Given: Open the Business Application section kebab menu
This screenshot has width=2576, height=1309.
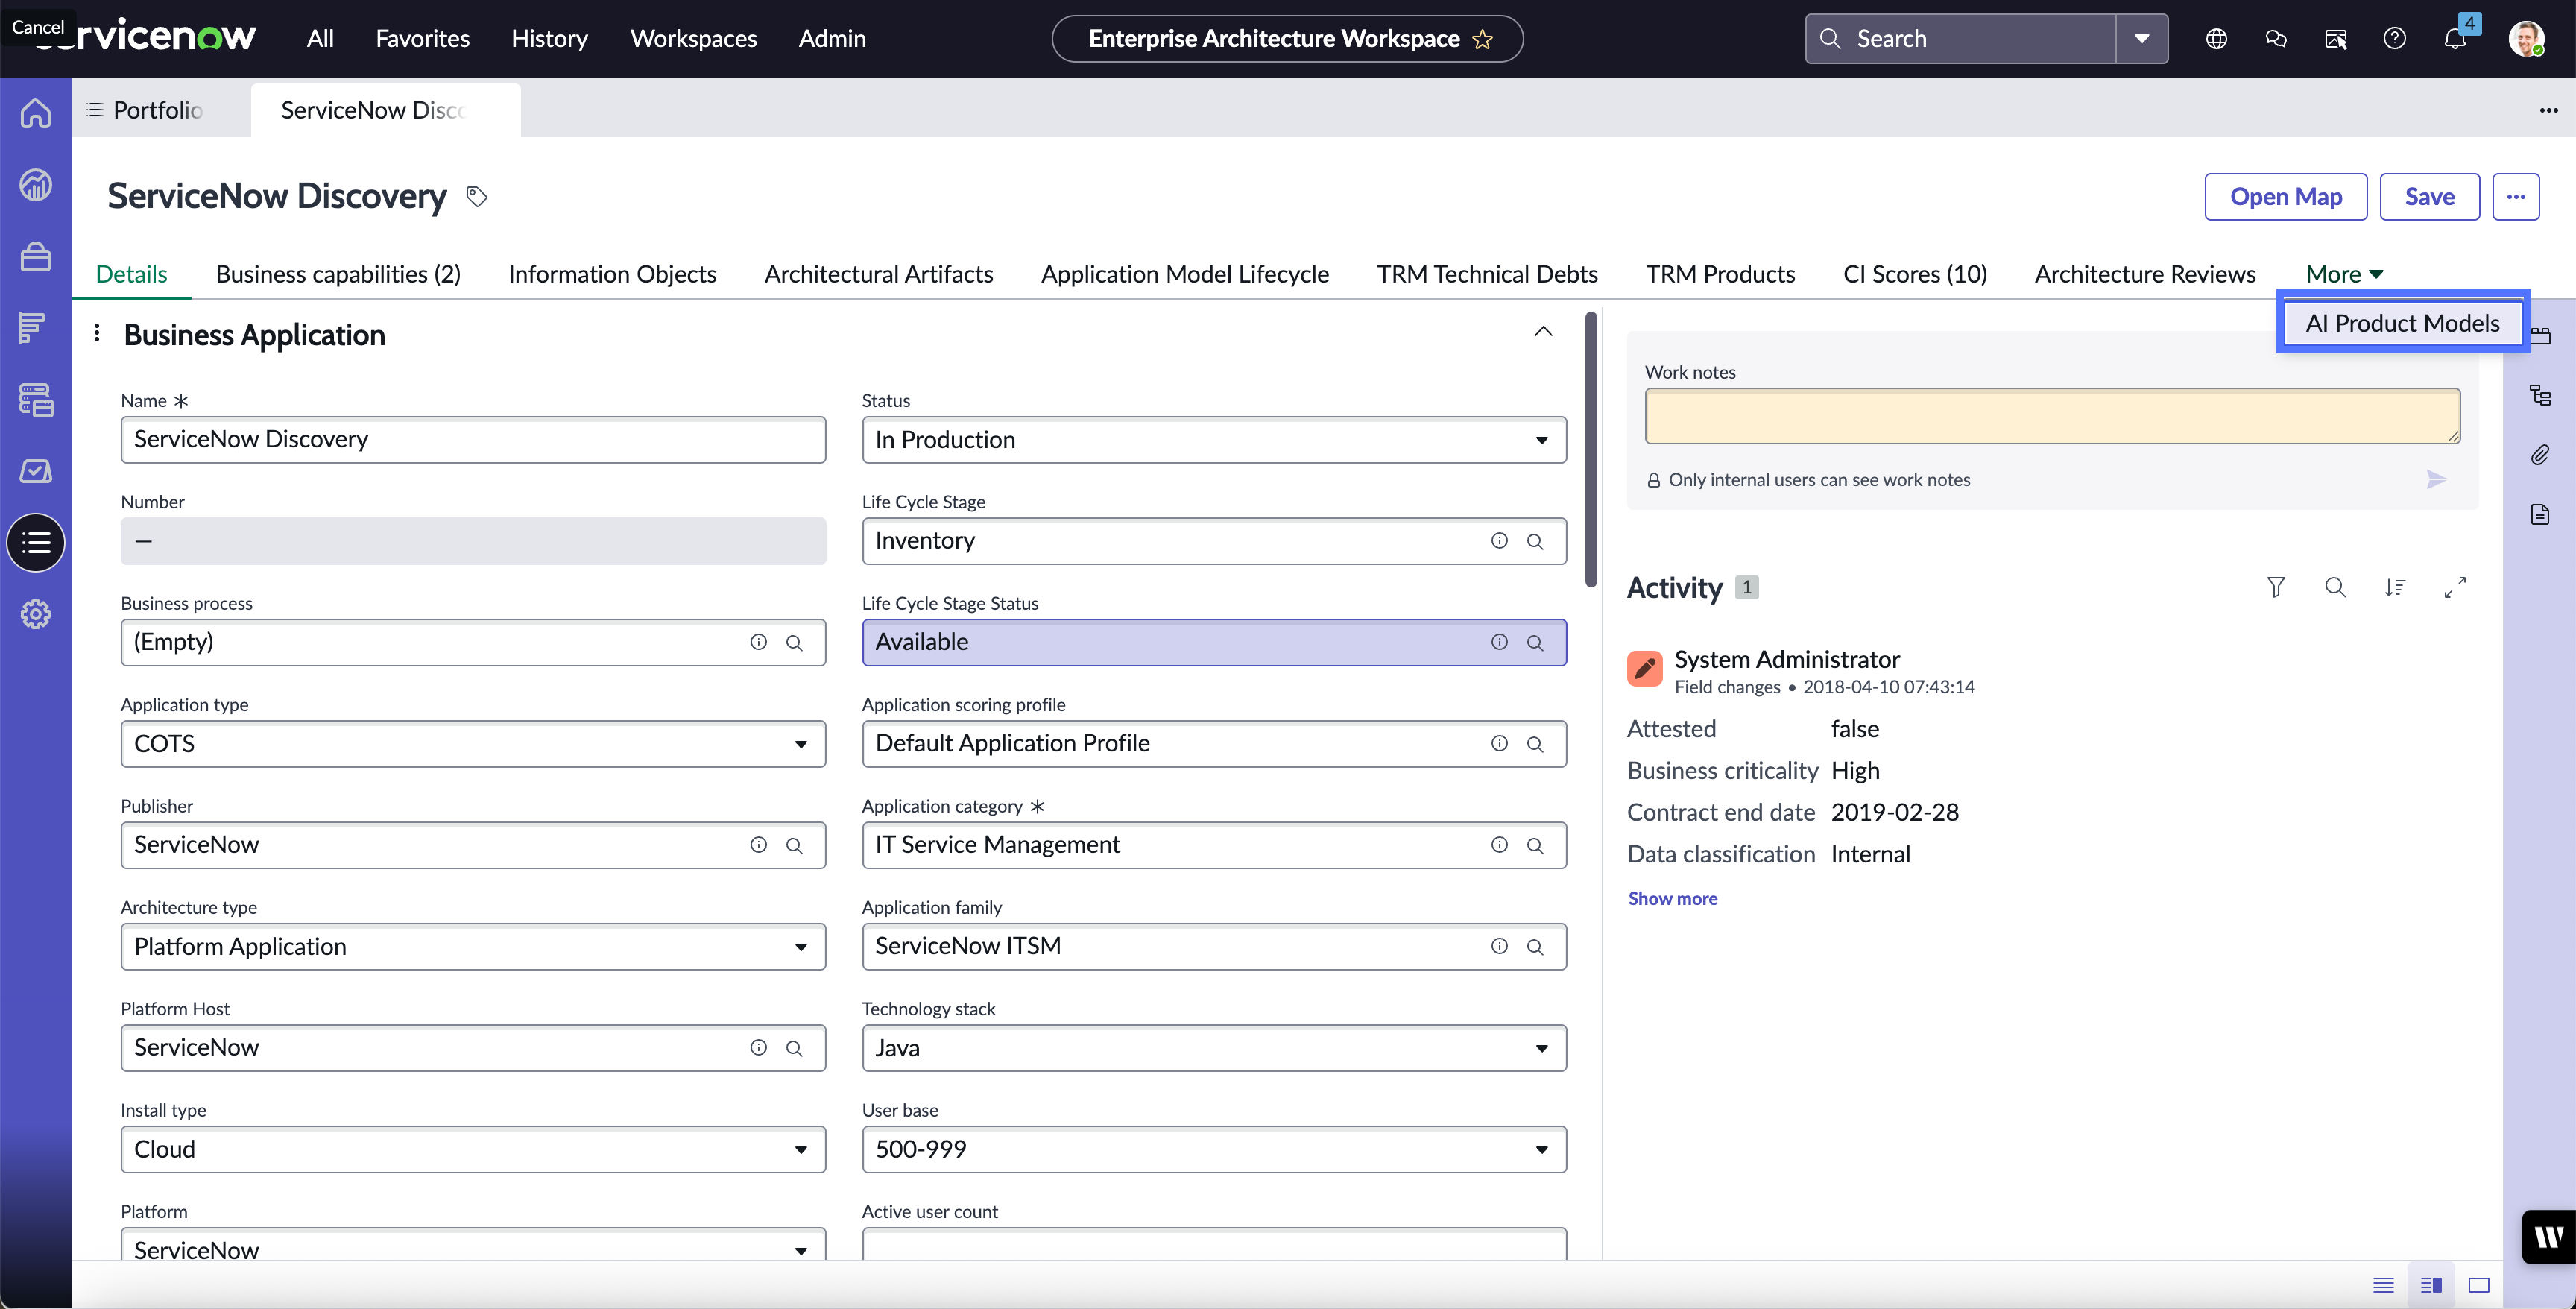Looking at the screenshot, I should tap(97, 333).
